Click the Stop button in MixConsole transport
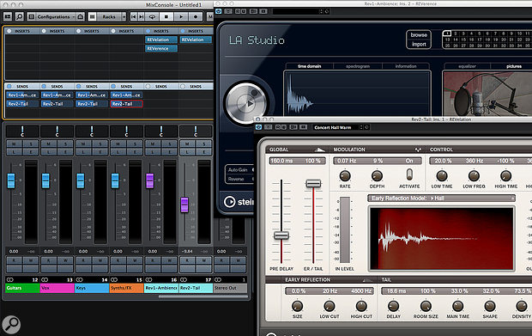This screenshot has height=336, width=532. (166, 16)
